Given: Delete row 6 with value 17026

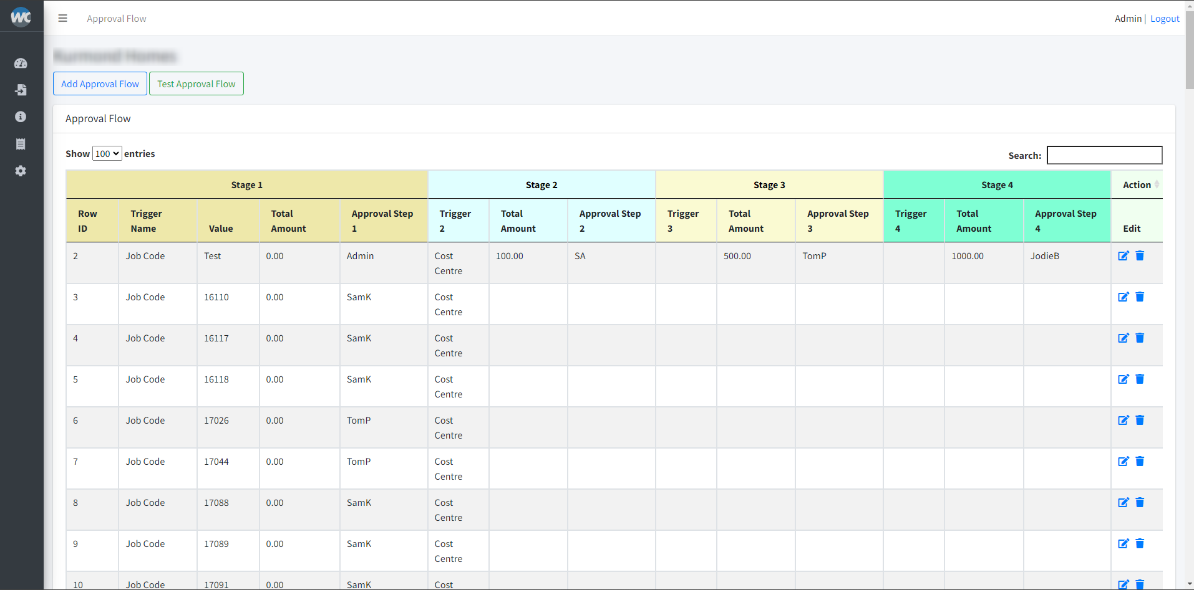Looking at the screenshot, I should coord(1140,420).
